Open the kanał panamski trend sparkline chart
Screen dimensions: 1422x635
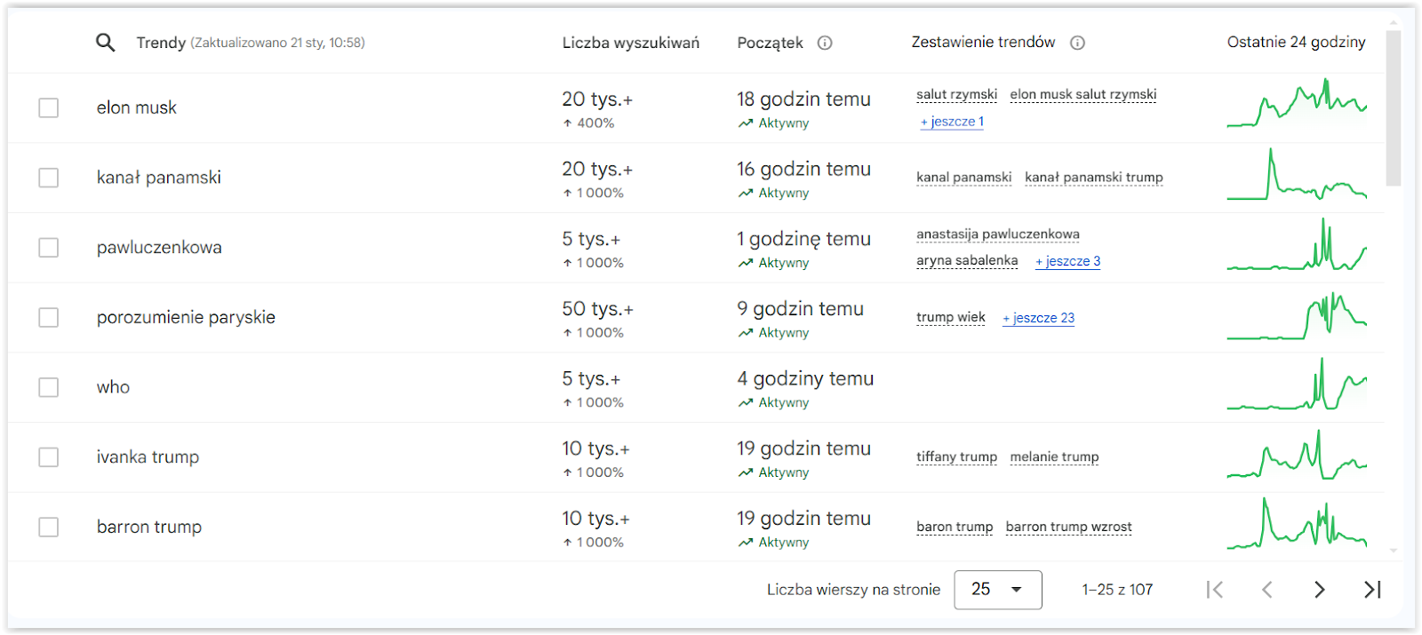pyautogui.click(x=1297, y=175)
